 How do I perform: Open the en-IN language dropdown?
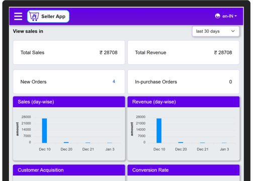229,16
